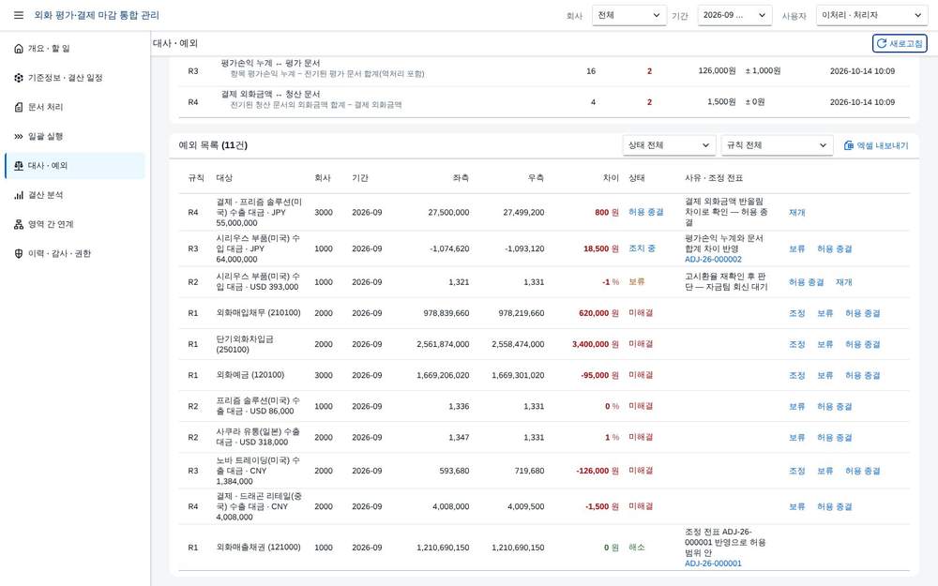938x586 pixels.
Task: Click the home icon beside 개요 · 할 일
Action: [x=19, y=49]
